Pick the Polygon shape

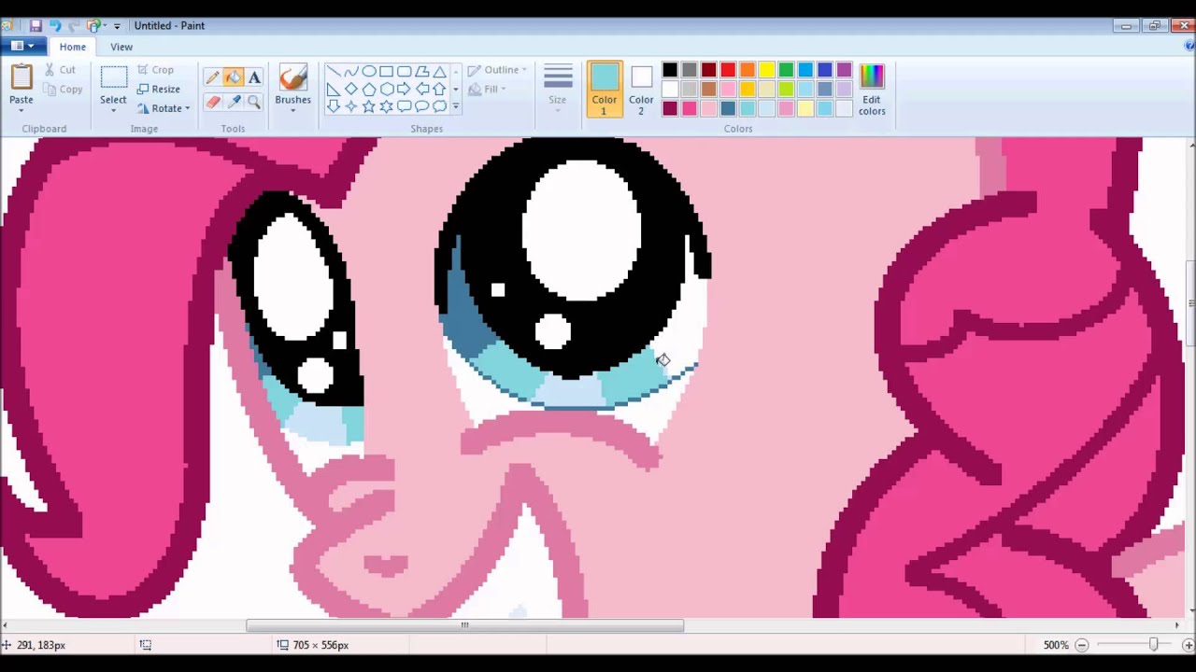coord(421,72)
